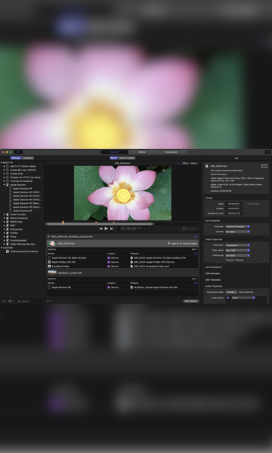Open the View dropdown above preview
Screen dimensions: 272x453
pos(194,163)
